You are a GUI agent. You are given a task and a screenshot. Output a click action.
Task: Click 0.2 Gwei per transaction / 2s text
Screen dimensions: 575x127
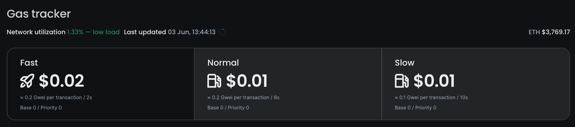point(56,97)
